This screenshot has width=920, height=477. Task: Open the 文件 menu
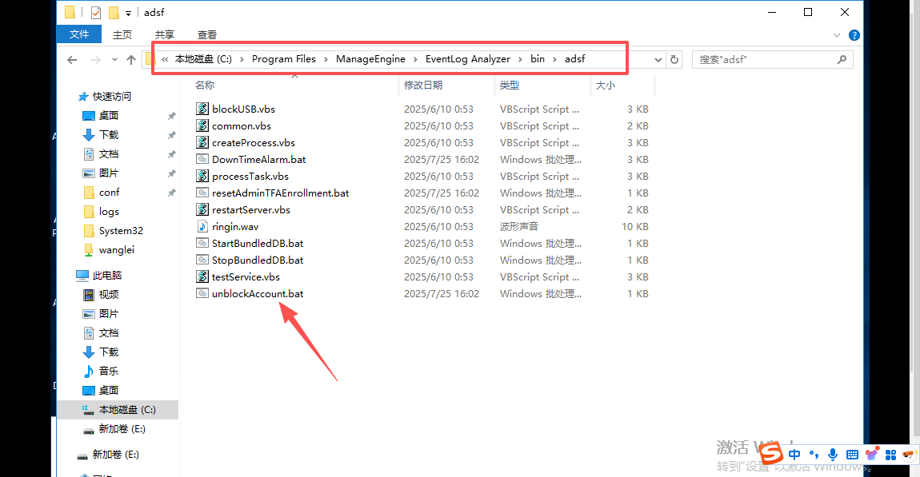tap(78, 34)
